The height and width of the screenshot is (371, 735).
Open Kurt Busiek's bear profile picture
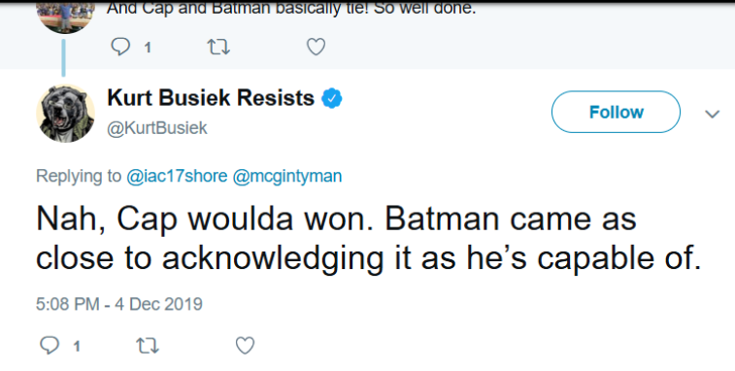tap(66, 113)
